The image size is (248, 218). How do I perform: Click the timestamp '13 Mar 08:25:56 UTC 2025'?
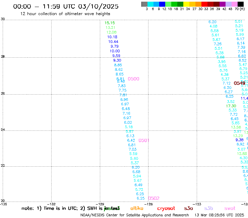219,215
